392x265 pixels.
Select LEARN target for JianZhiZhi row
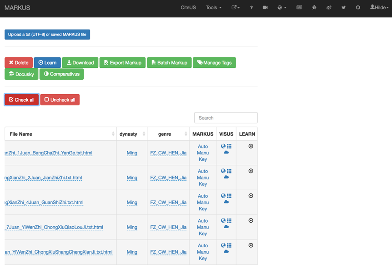(x=251, y=171)
